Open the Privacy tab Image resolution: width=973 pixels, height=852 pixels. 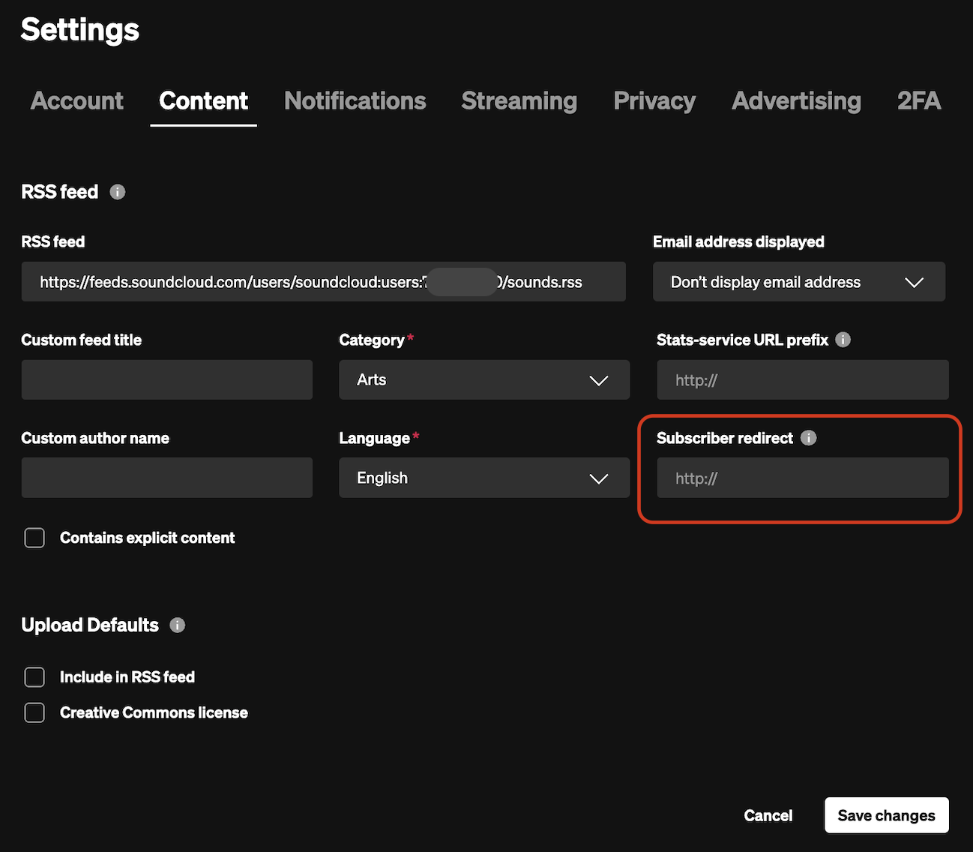654,101
